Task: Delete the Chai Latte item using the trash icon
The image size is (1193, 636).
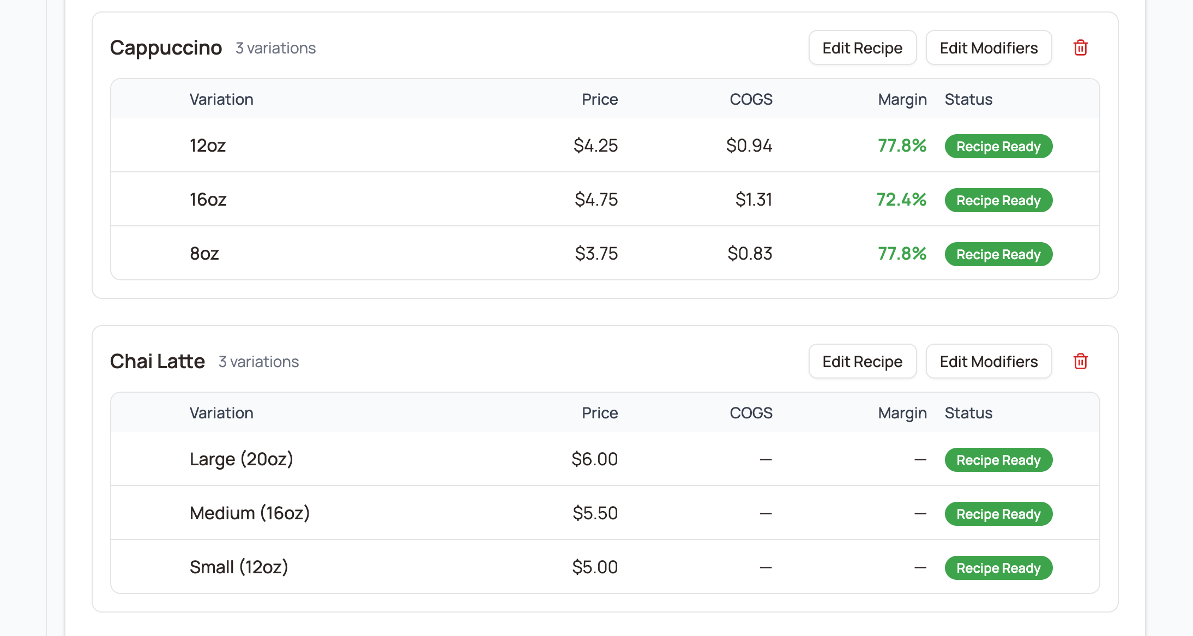Action: click(x=1080, y=361)
